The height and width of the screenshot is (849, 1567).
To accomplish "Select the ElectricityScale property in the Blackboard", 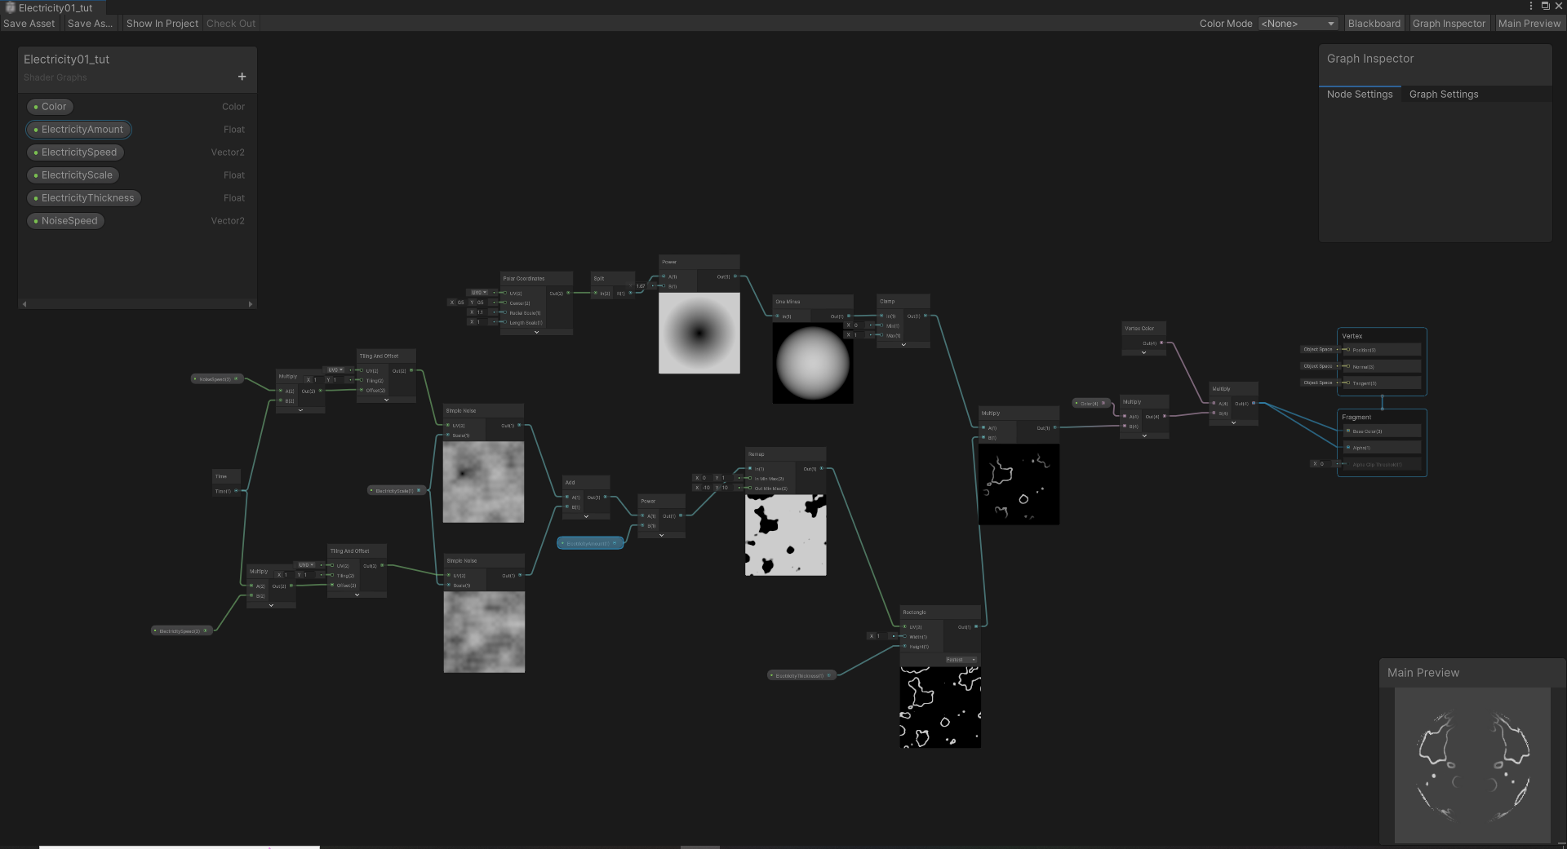I will pyautogui.click(x=73, y=175).
